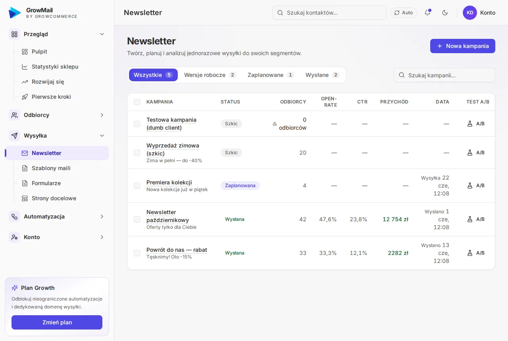Check the Newsletter październikowy row checkbox
The height and width of the screenshot is (341, 508).
(137, 219)
